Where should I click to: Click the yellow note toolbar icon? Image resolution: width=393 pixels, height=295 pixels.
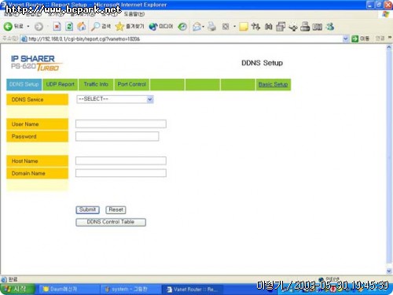[x=244, y=27]
